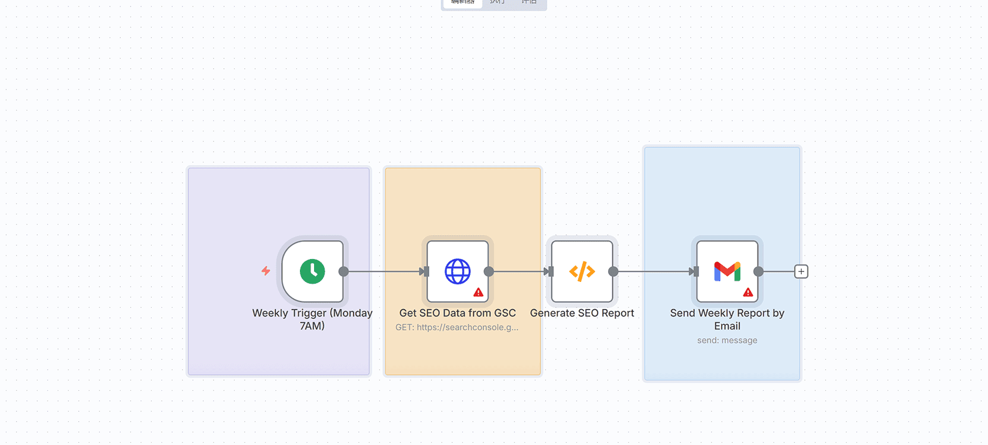Switch to the 执行 (Executions) tab

[x=497, y=2]
